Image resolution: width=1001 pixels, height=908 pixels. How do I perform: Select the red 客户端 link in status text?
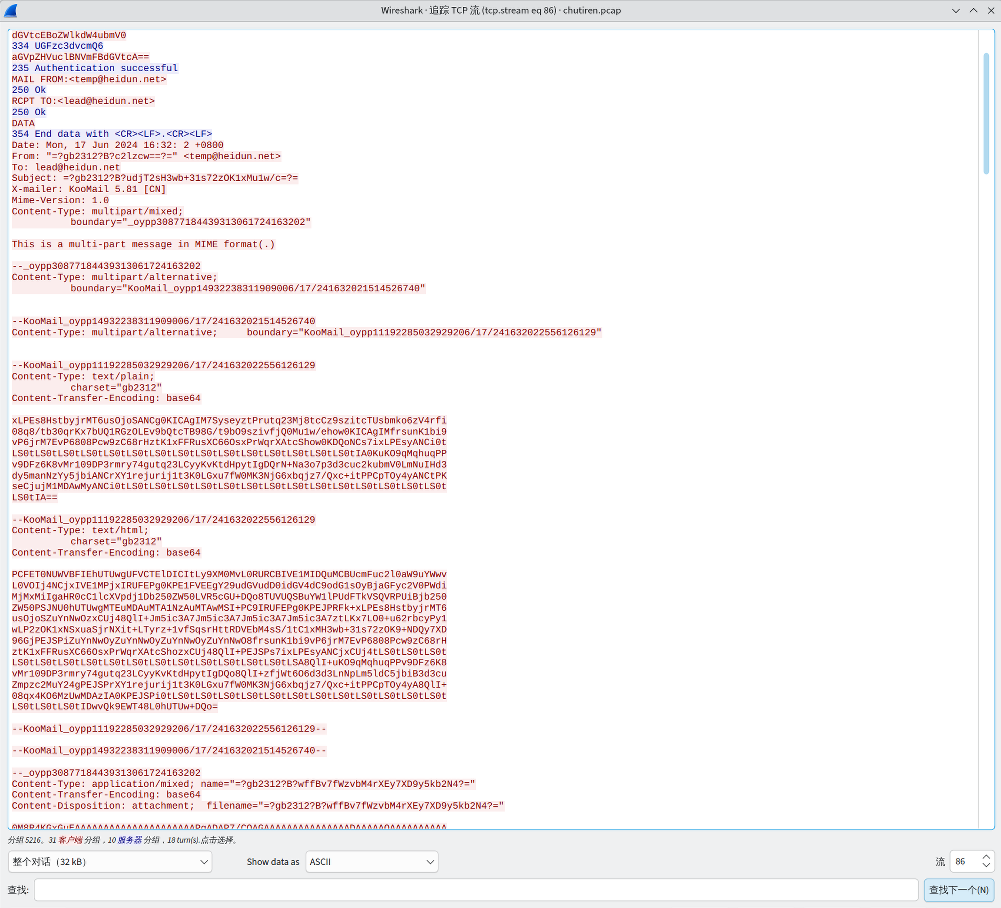click(x=70, y=840)
